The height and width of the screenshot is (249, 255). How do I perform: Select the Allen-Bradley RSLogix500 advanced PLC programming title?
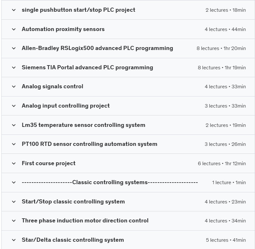(x=97, y=48)
